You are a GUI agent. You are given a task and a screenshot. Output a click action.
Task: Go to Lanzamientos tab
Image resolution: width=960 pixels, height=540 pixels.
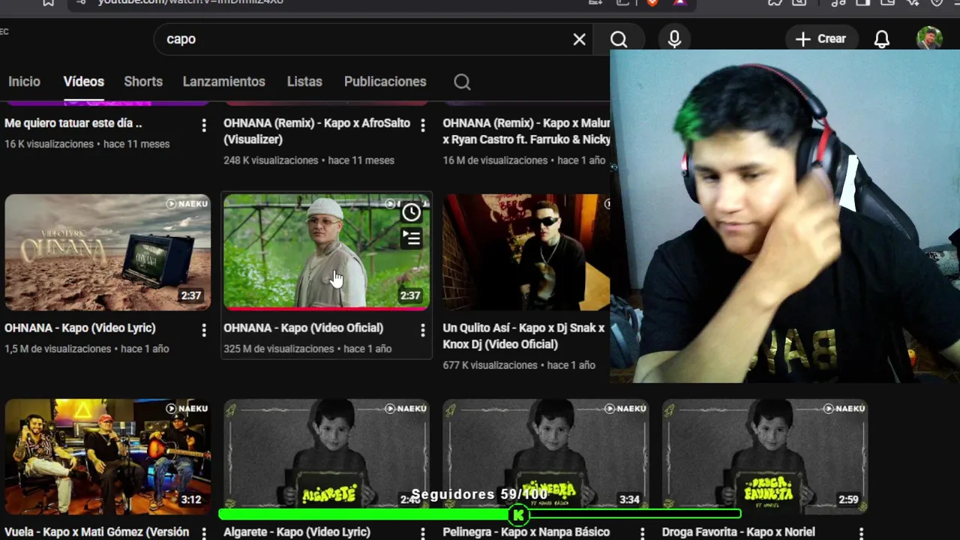[223, 81]
